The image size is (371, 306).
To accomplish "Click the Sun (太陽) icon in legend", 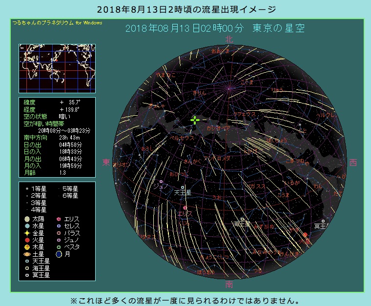I will click(x=27, y=219).
